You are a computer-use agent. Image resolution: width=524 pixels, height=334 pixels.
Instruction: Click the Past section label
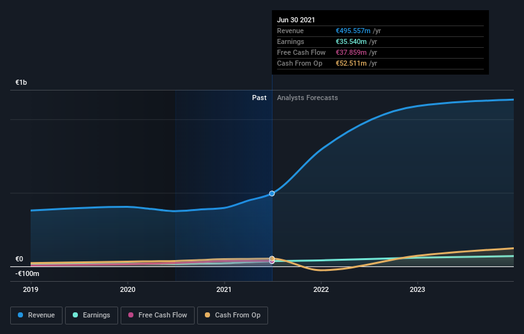pos(259,98)
